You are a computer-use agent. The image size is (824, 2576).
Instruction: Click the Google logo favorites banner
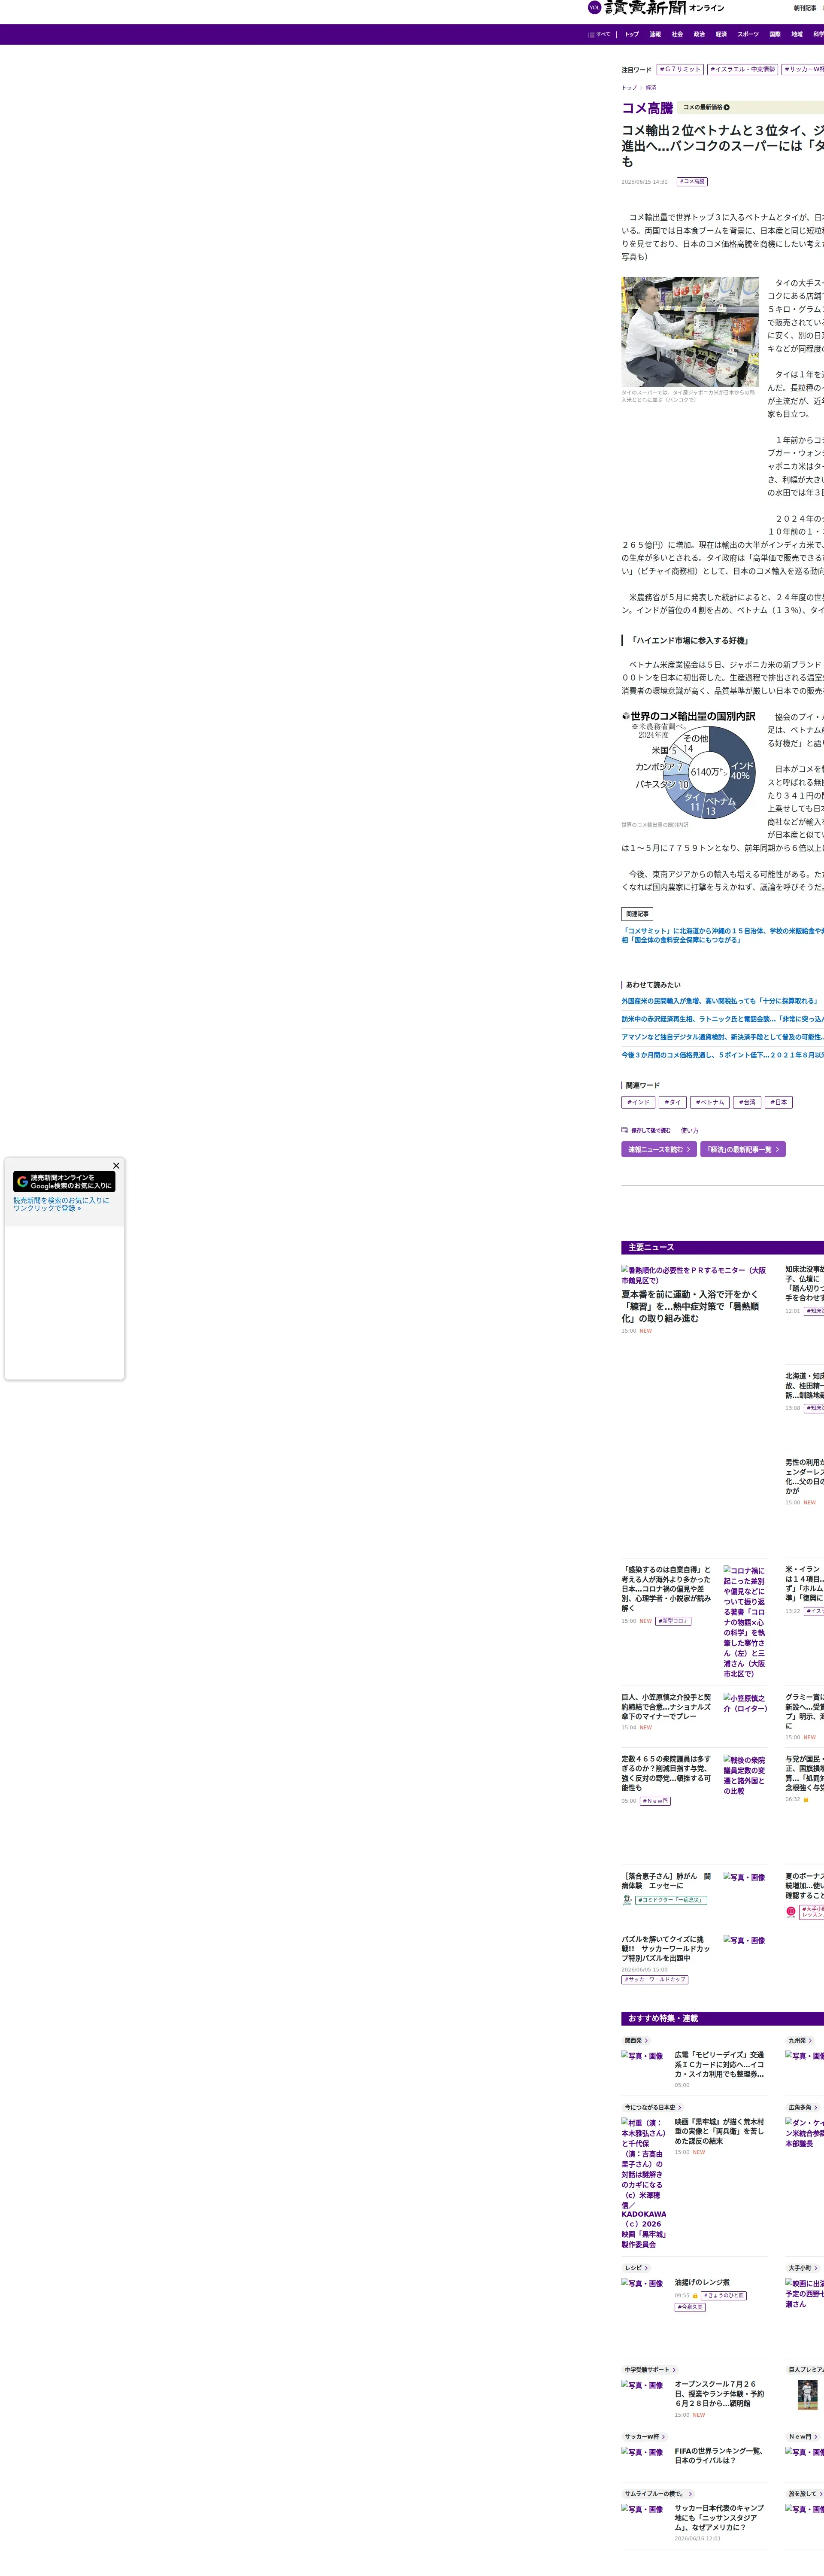click(64, 1181)
